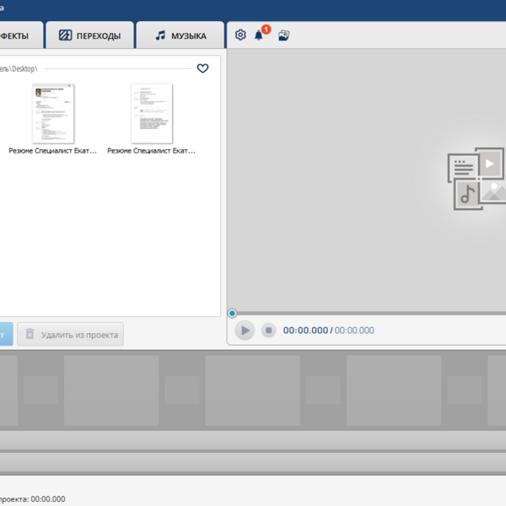The width and height of the screenshot is (506, 506).
Task: Select the second Резюме Специалист text-only thumbnail
Action: (152, 114)
